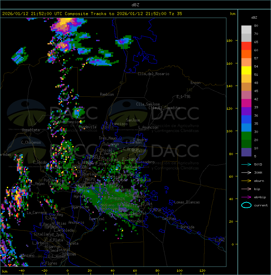Pick the orange 57–60 dBZ swatch
The image size is (271, 275).
pos(246,54)
